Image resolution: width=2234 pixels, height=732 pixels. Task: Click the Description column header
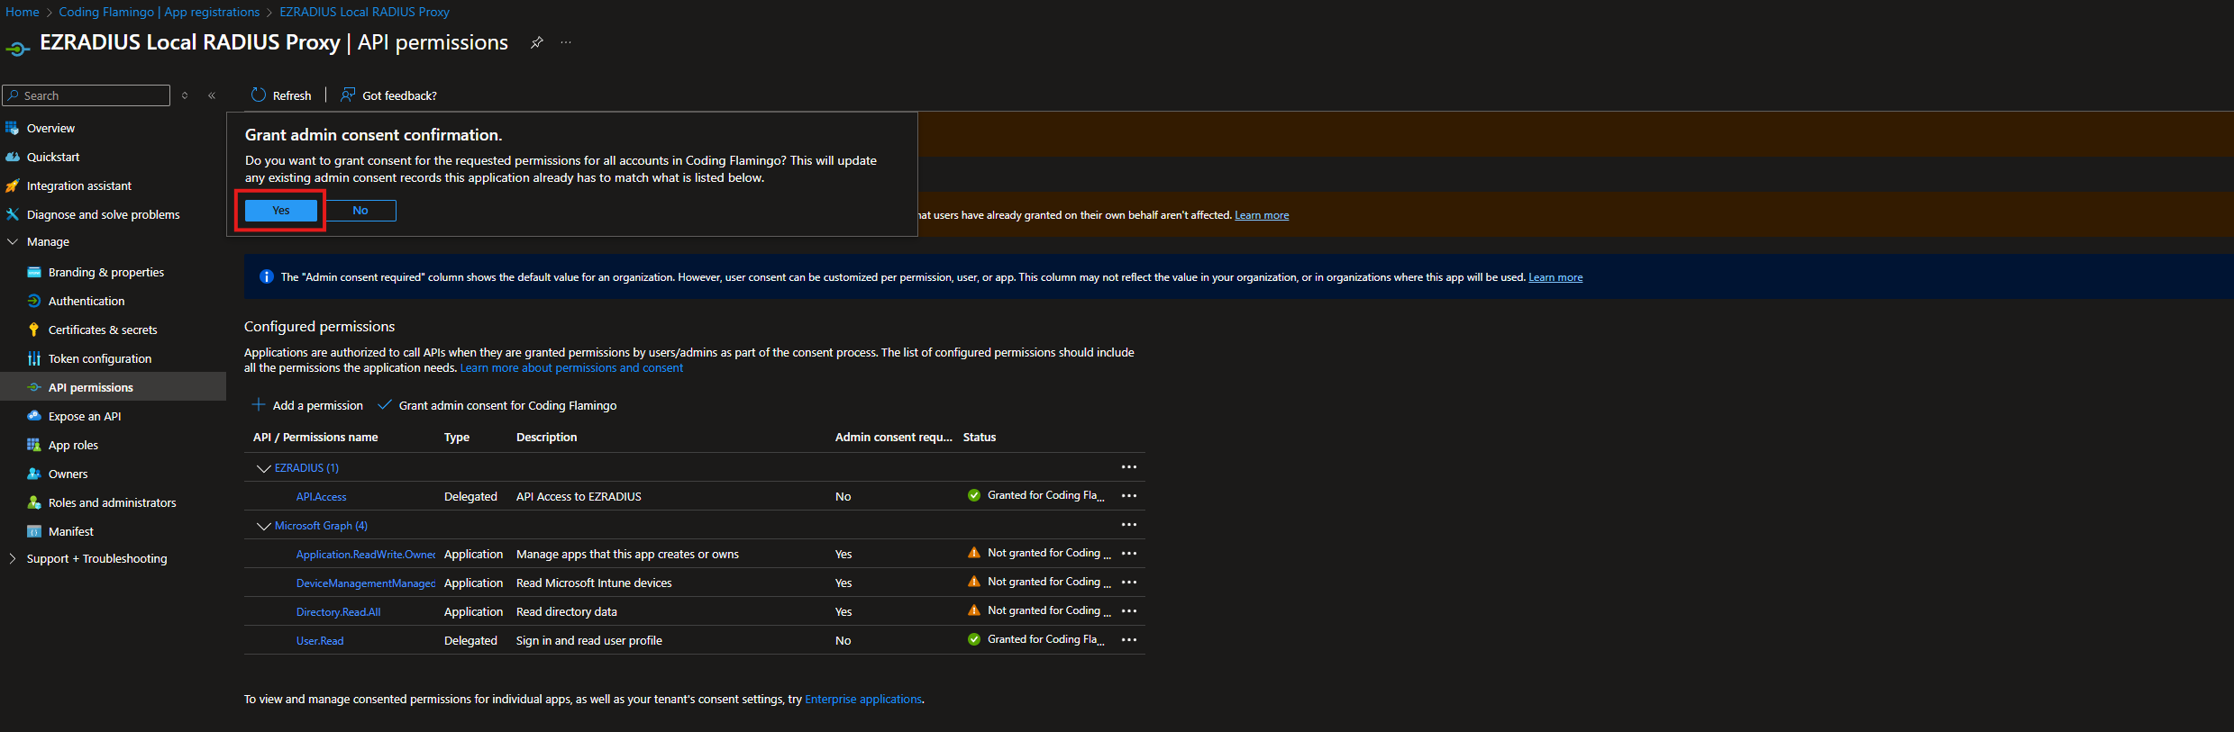pos(547,437)
